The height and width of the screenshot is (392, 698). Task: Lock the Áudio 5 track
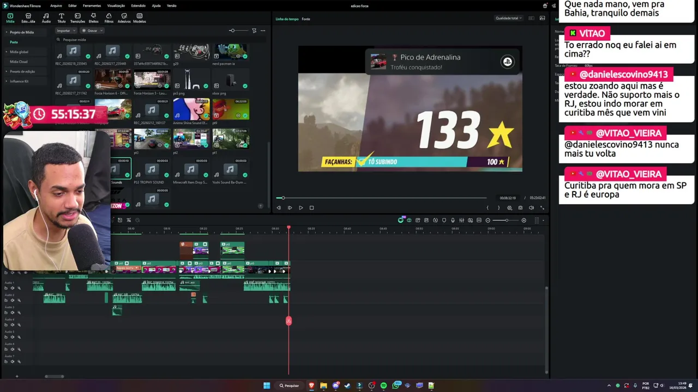pyautogui.click(x=7, y=337)
